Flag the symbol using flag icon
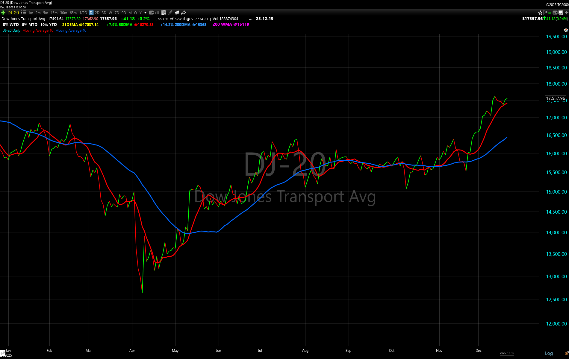 click(x=545, y=13)
